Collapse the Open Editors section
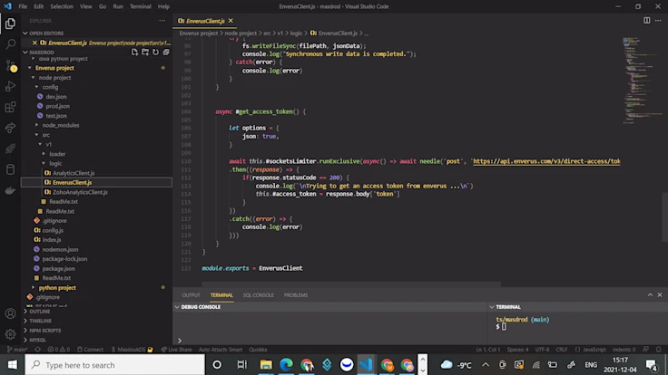 tap(25, 33)
